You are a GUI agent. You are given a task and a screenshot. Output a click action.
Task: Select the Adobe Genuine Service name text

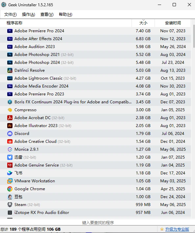click(37, 165)
